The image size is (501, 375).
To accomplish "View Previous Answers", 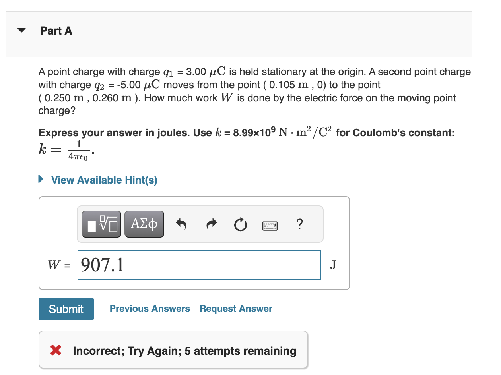I will tap(150, 309).
